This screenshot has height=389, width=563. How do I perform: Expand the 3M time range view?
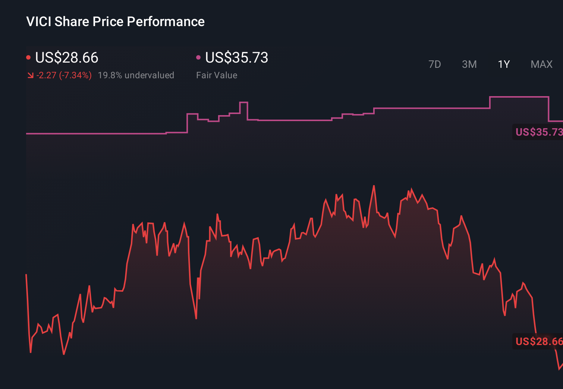(x=469, y=64)
